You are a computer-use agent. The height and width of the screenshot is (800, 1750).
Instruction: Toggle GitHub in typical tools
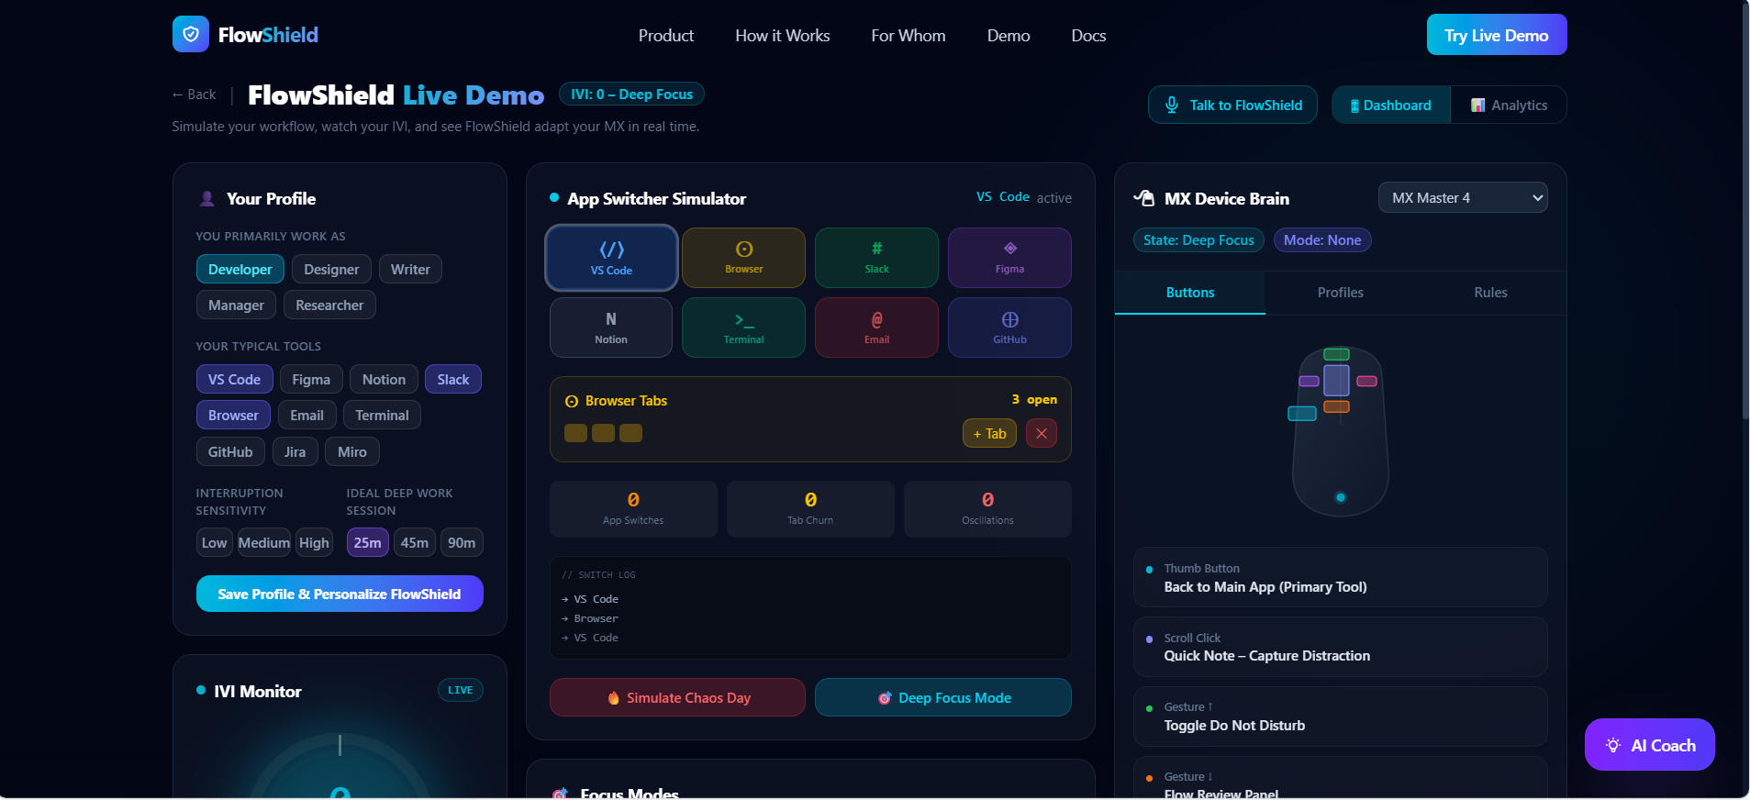pos(230,451)
